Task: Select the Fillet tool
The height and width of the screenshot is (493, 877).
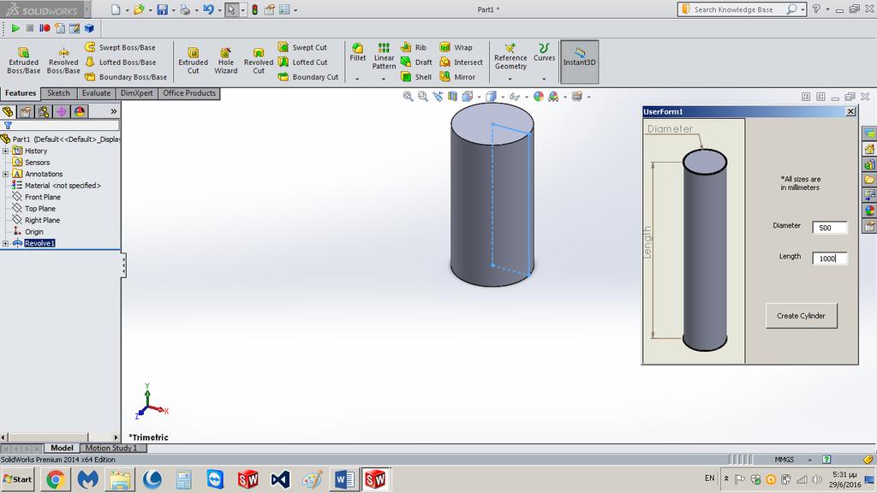Action: tap(357, 52)
